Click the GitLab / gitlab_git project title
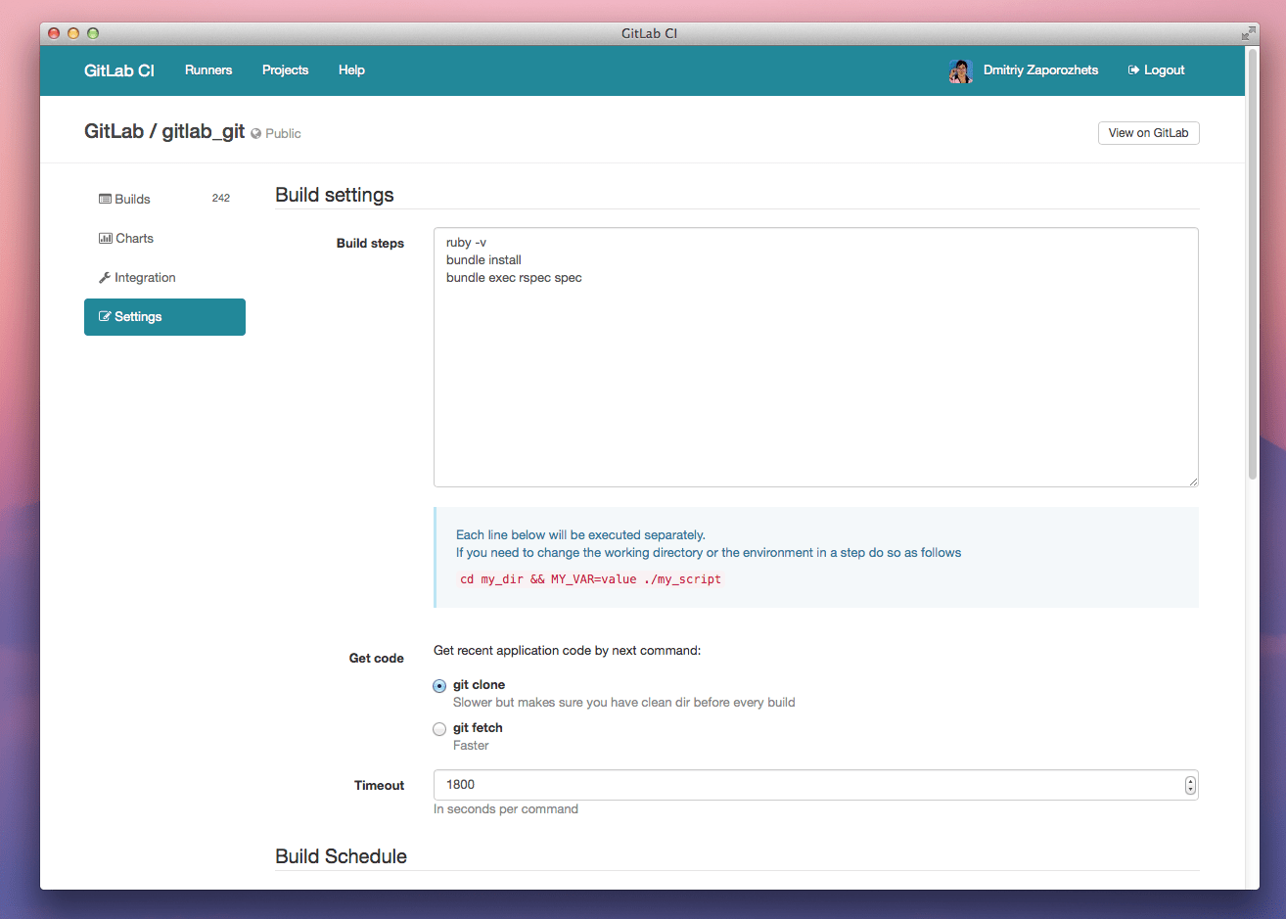Image resolution: width=1286 pixels, height=919 pixels. click(x=164, y=131)
